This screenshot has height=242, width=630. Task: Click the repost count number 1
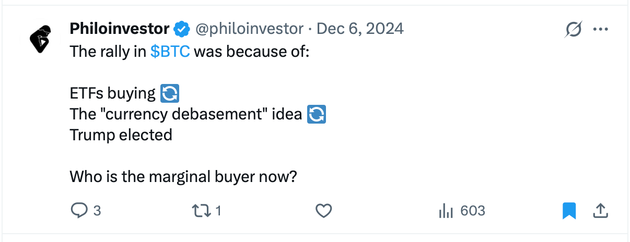coord(218,211)
